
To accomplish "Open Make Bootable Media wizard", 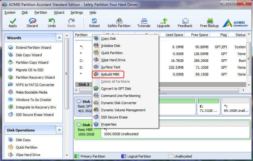I will click(x=31, y=92).
